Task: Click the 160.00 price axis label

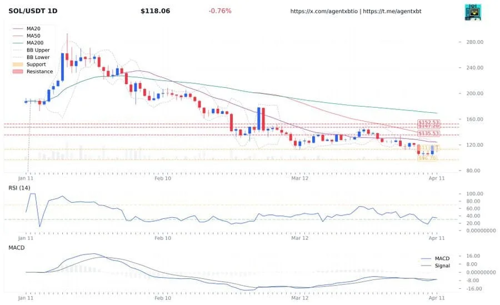Action: (474, 119)
